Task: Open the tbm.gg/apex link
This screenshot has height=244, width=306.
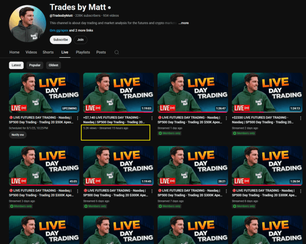Action: 59,30
